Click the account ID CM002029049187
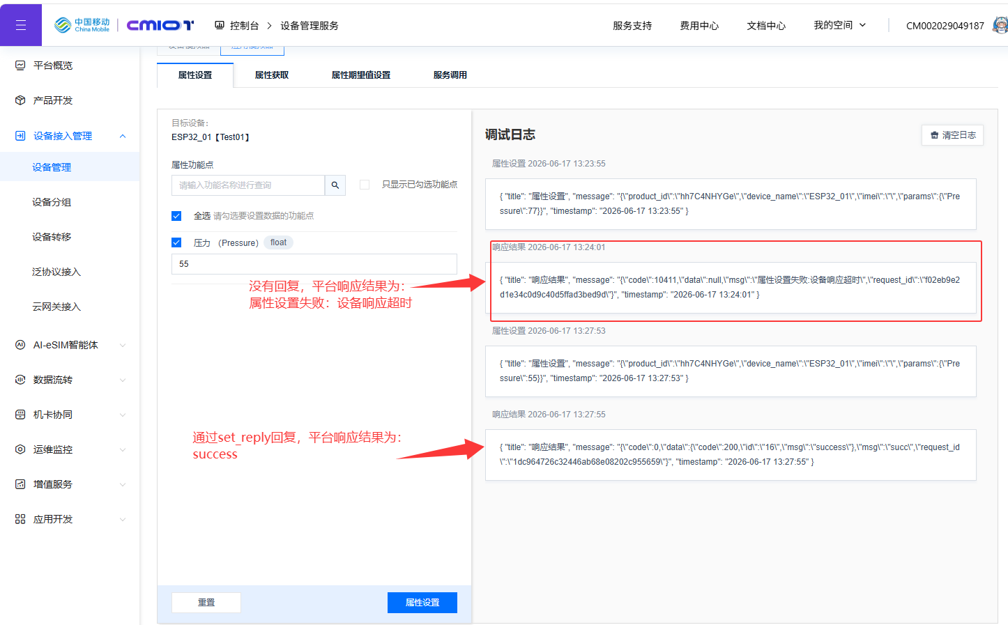This screenshot has height=625, width=1008. (x=945, y=26)
